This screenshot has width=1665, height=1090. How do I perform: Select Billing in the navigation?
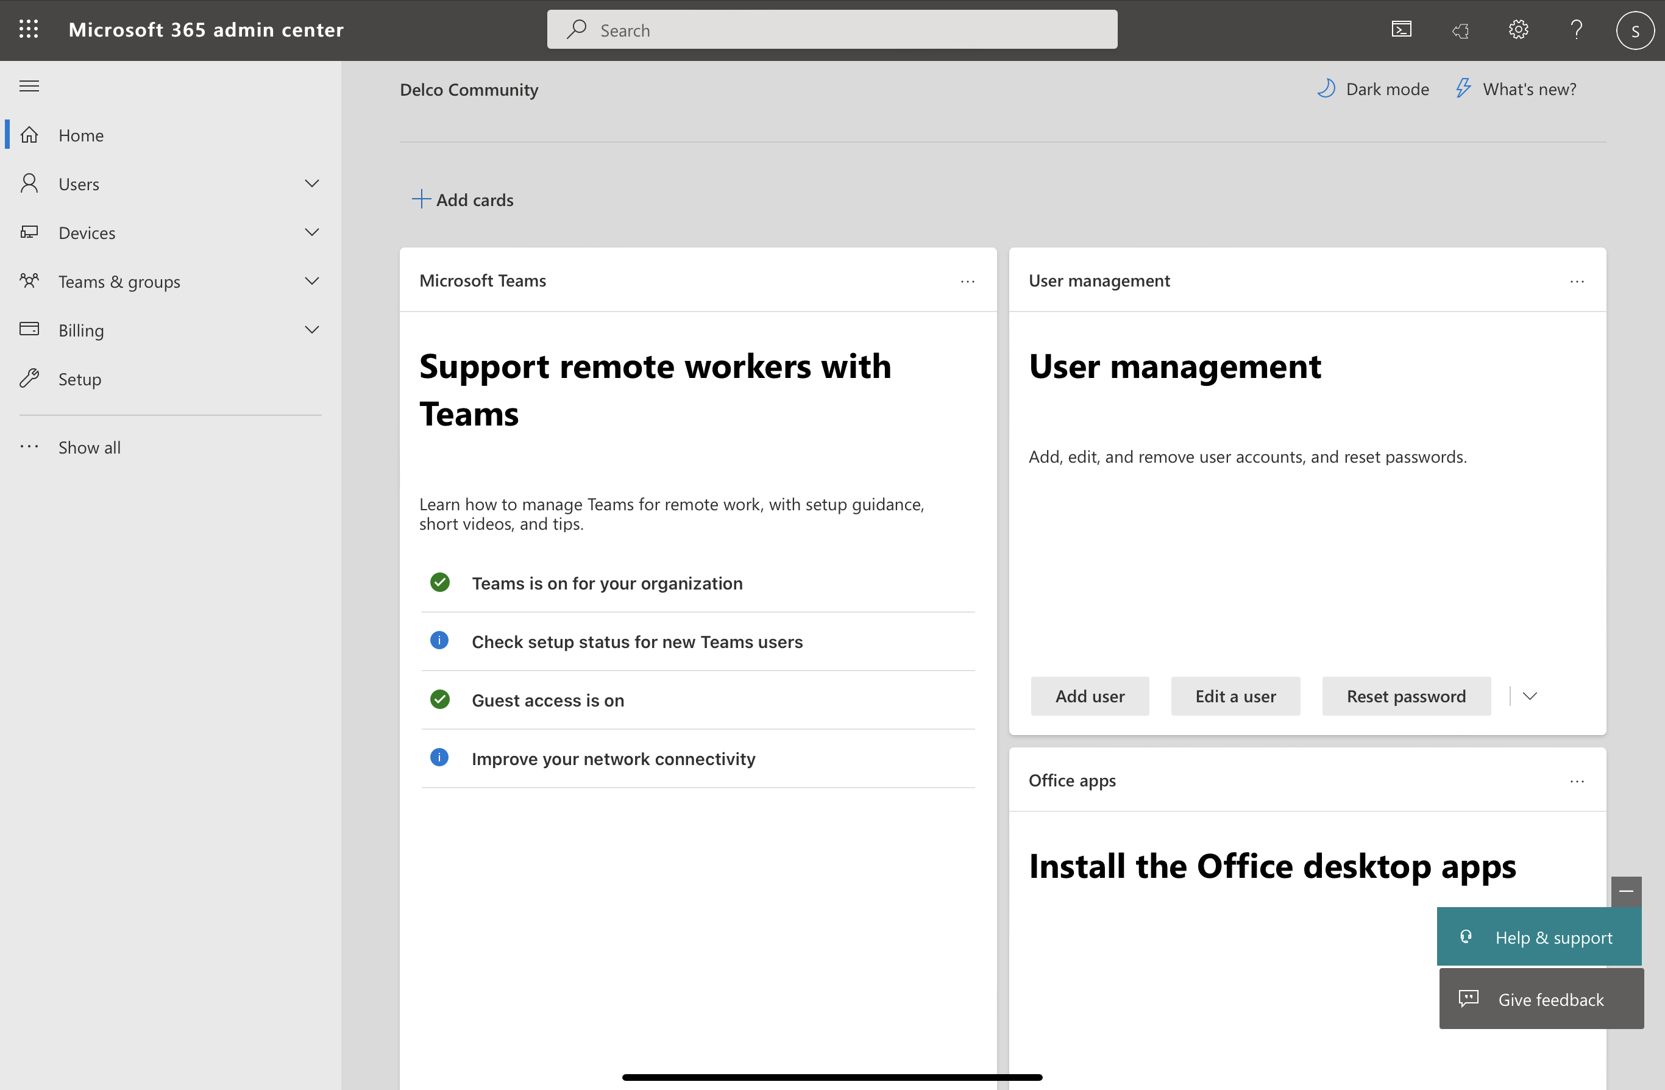[x=170, y=330]
